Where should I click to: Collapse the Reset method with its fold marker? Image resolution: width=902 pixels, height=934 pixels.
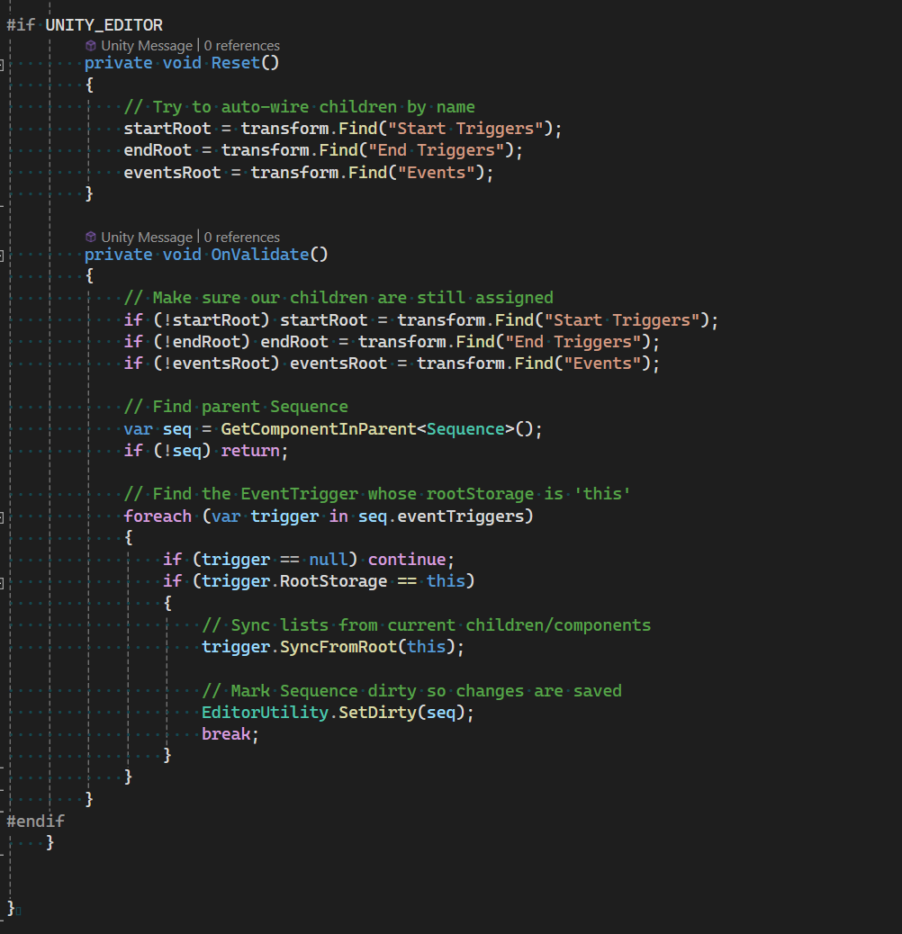(x=3, y=63)
